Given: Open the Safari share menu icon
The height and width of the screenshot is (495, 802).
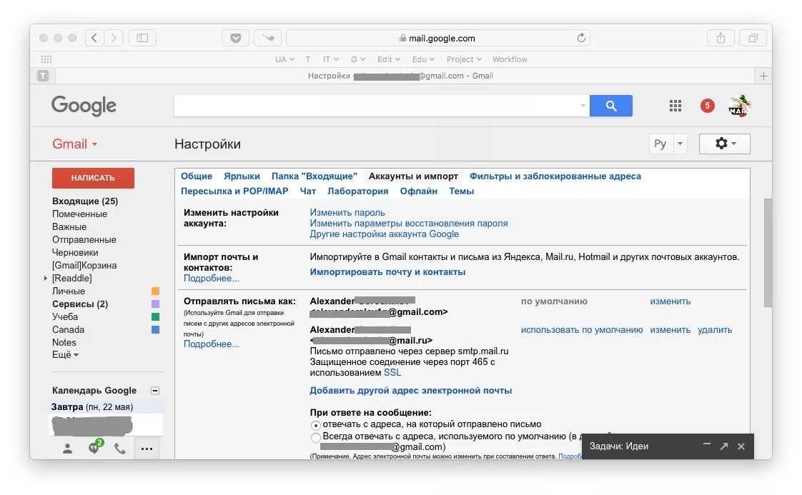Looking at the screenshot, I should click(x=721, y=38).
